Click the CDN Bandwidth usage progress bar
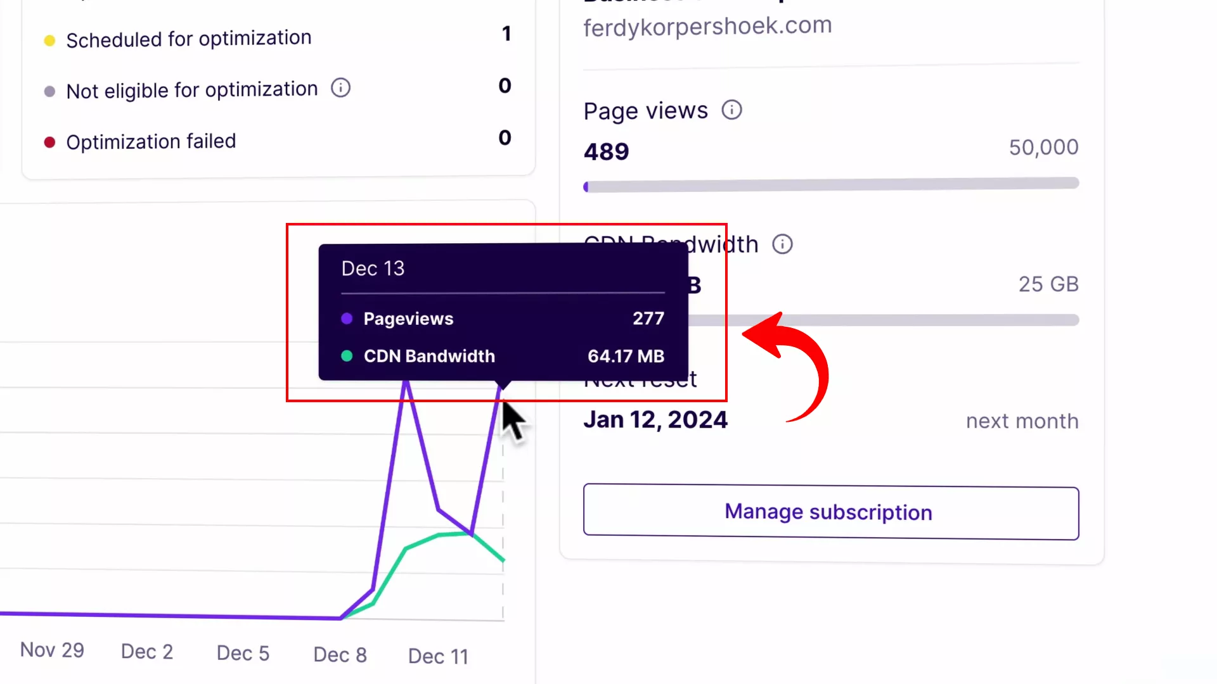 click(x=884, y=320)
